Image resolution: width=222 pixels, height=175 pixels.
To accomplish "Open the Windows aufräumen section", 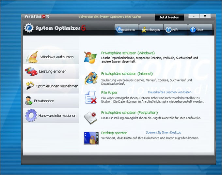I will tap(51, 57).
